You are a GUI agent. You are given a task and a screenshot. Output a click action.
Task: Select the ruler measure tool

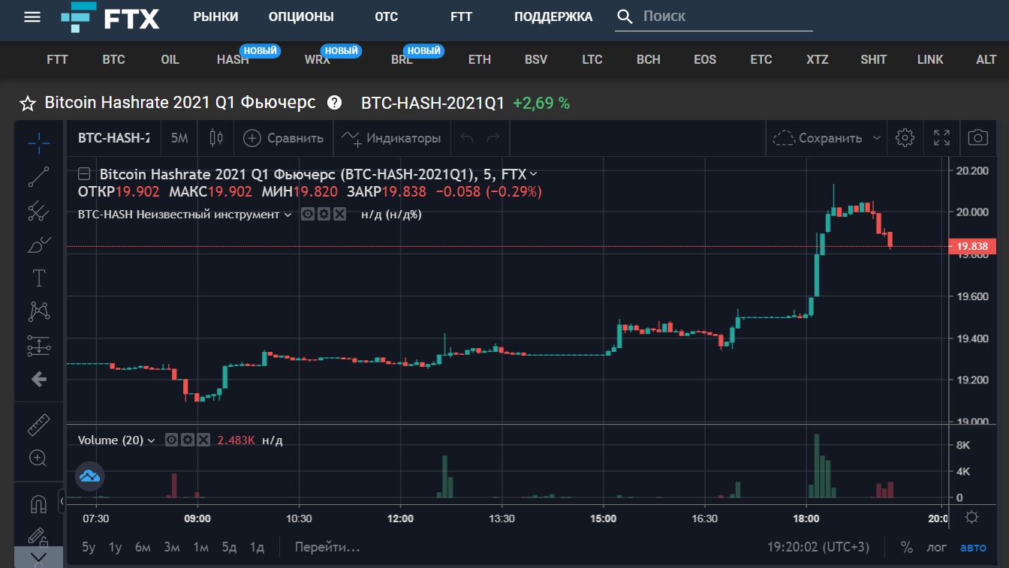pyautogui.click(x=39, y=425)
